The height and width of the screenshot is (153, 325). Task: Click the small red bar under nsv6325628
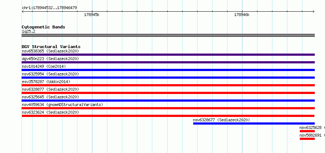[307, 131]
